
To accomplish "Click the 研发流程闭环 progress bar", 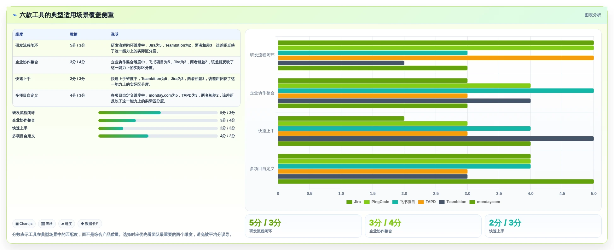I will tap(158, 113).
